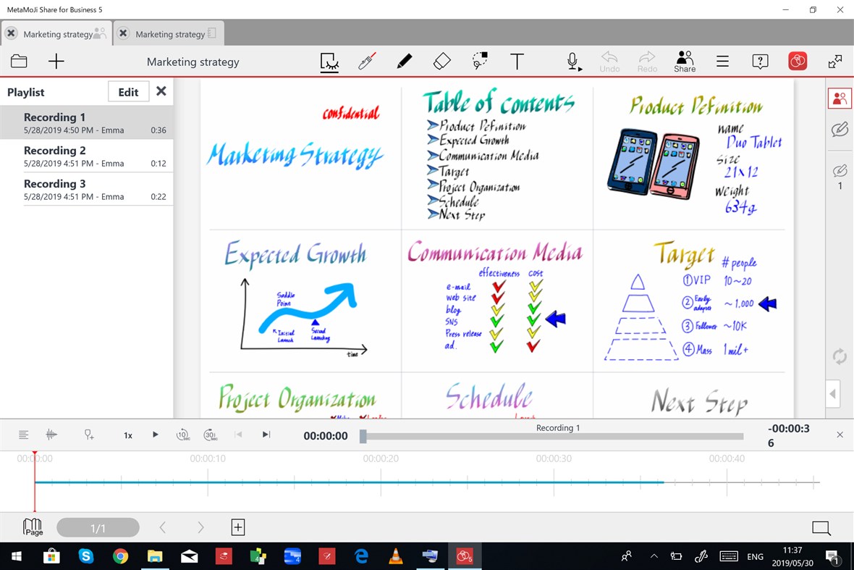Select Recording 2 in the Playlist

click(87, 156)
